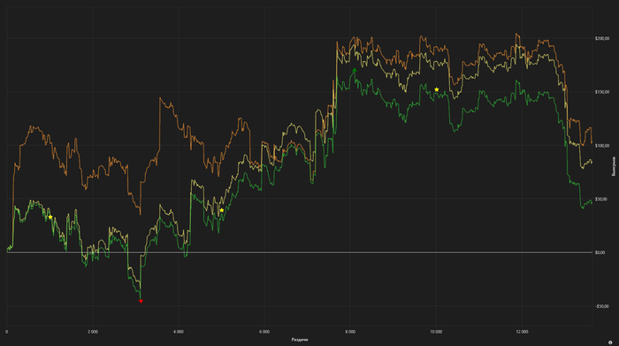This screenshot has width=619, height=346.
Task: Click the -$50,00 winnings axis label
Action: (601, 306)
